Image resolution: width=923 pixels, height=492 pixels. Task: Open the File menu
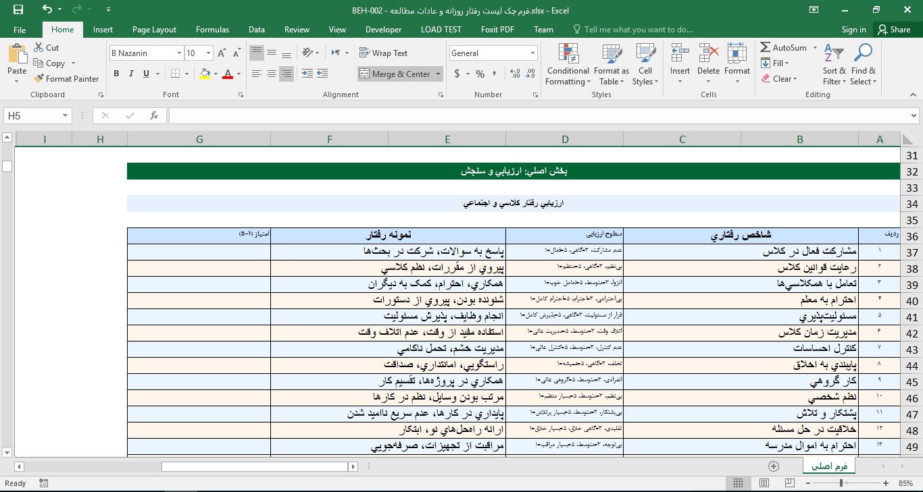(x=20, y=30)
